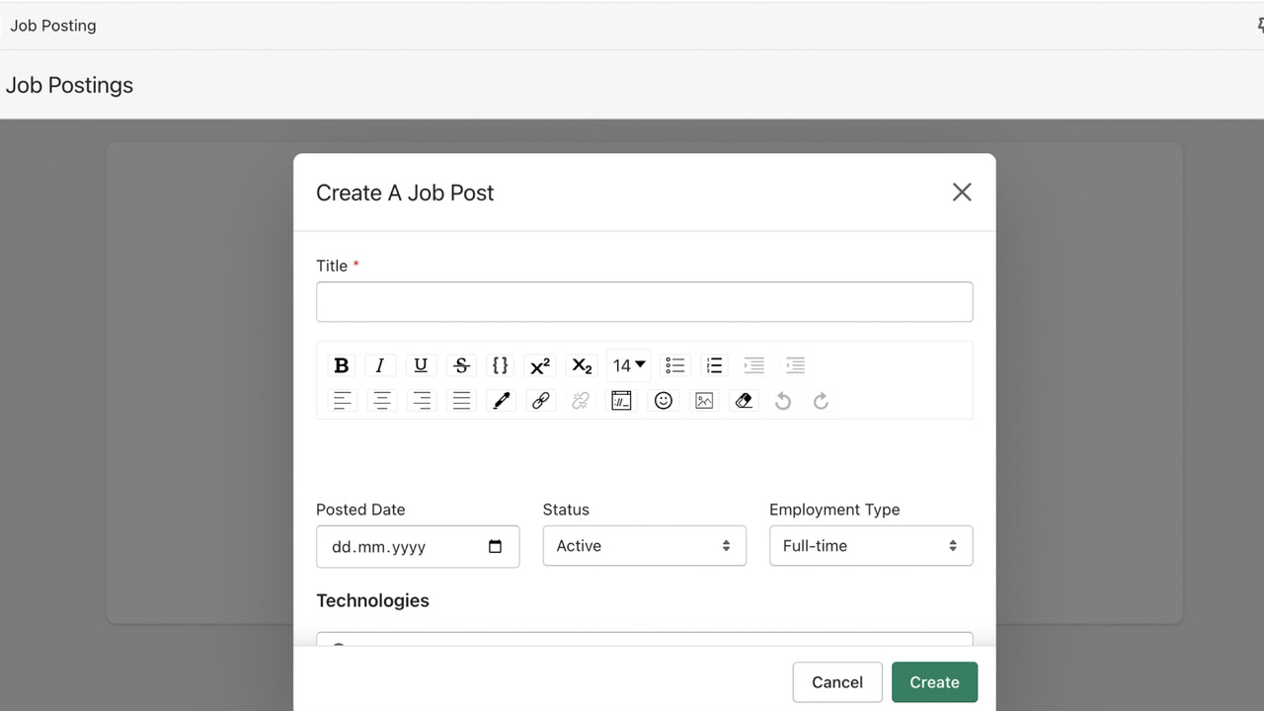Open the Status dropdown
Screen dimensions: 1264x711
point(644,545)
